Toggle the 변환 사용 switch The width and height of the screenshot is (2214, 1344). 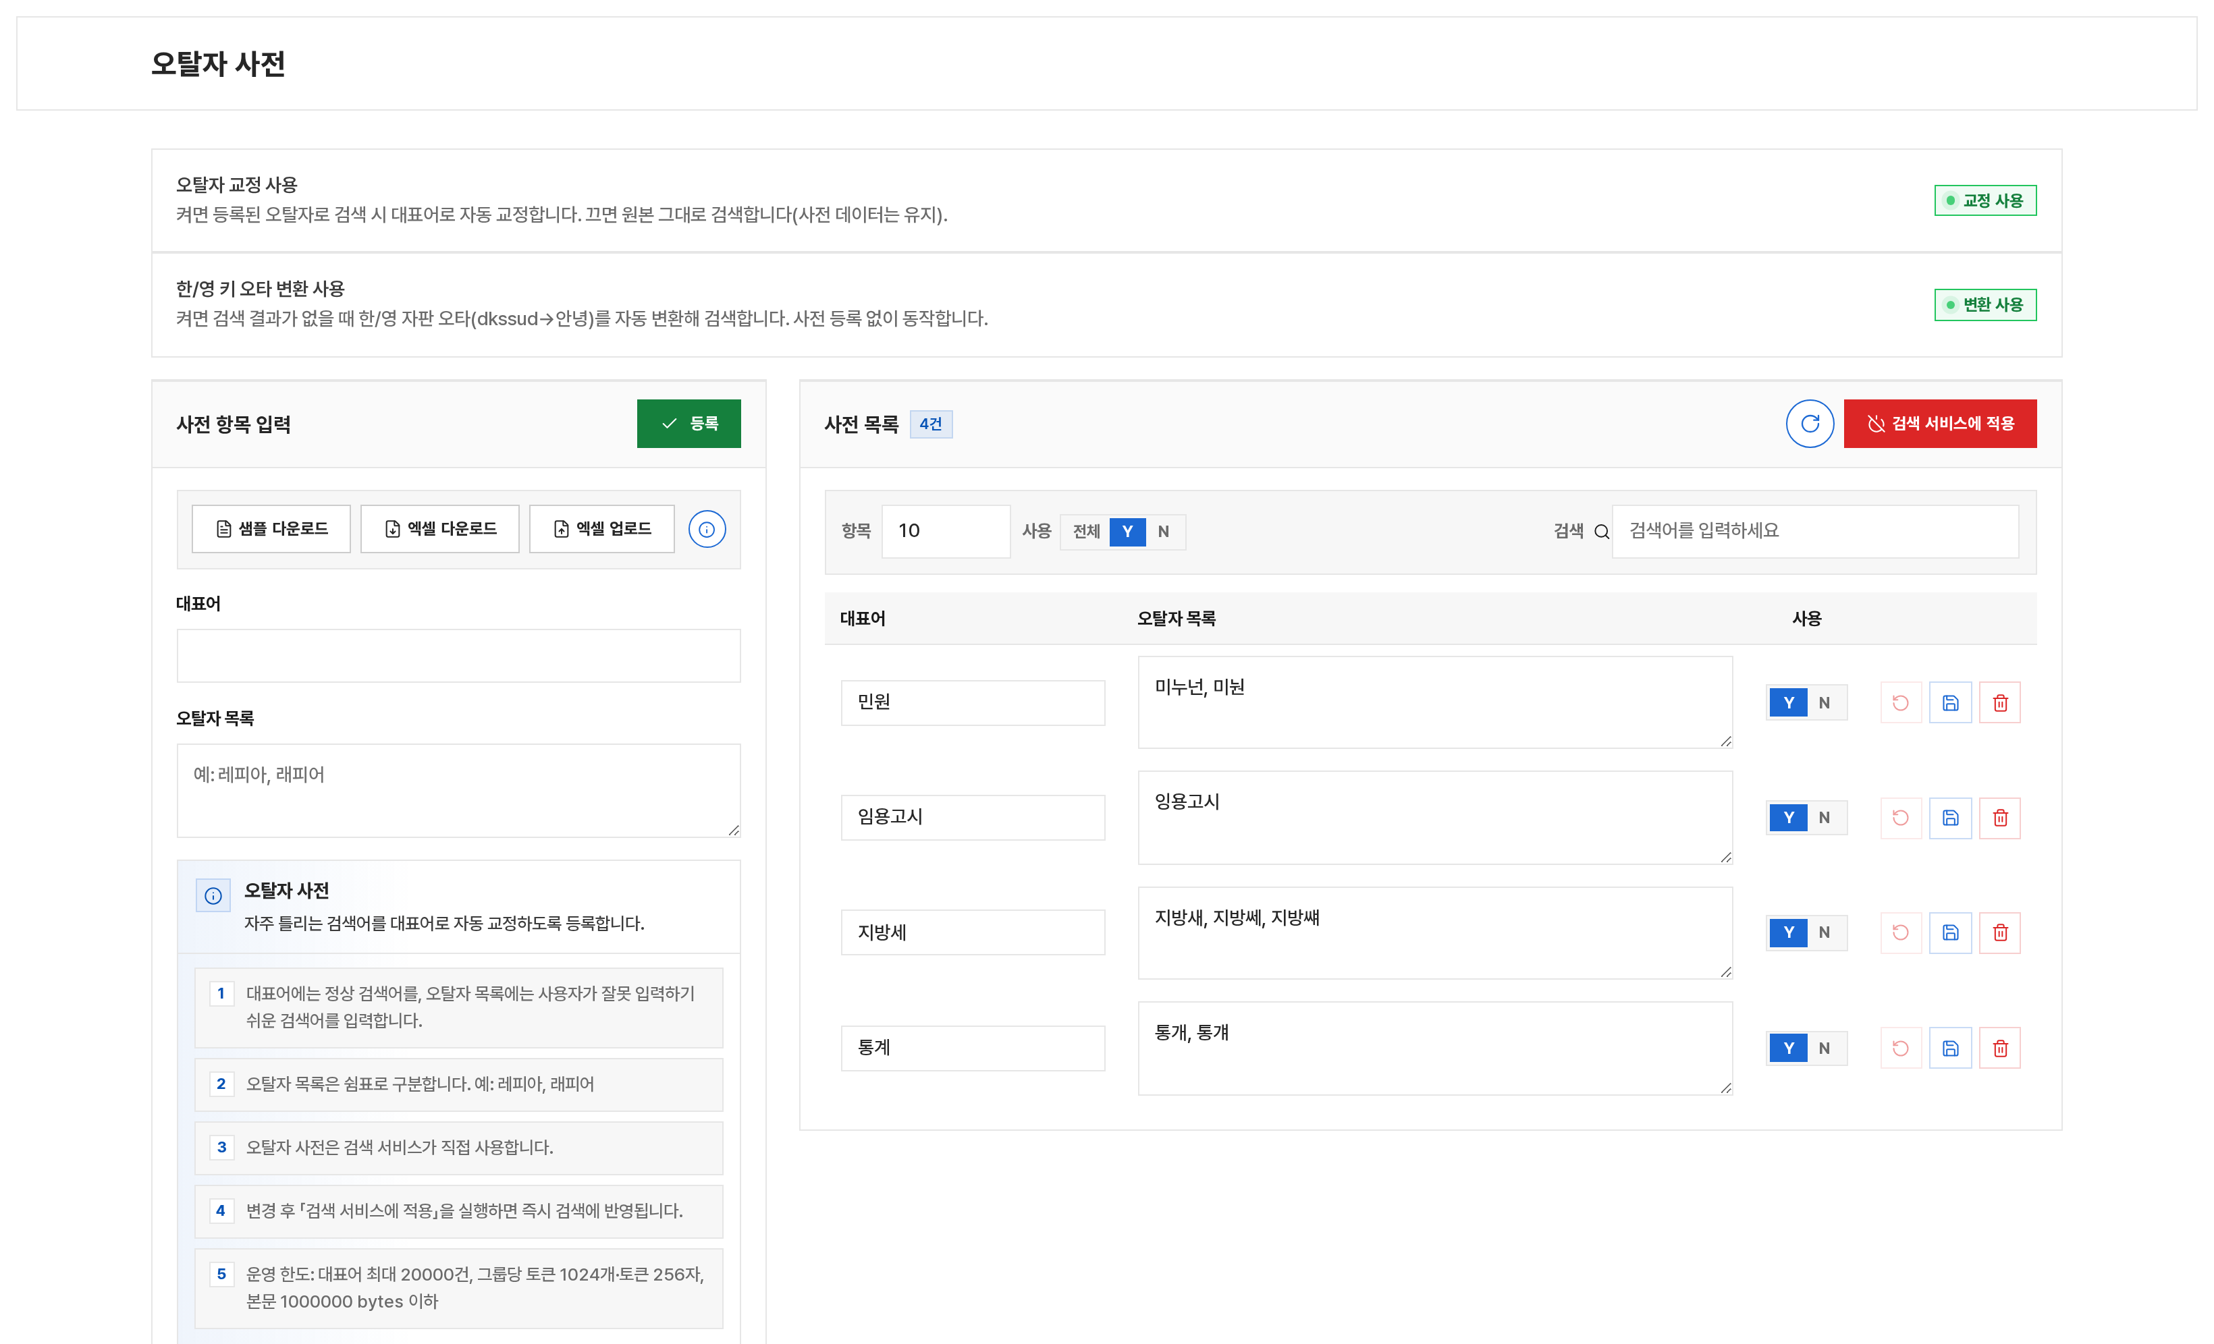[x=1985, y=304]
